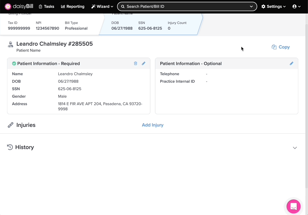
Task: Edit required patient information pencil icon
Action: point(143,63)
